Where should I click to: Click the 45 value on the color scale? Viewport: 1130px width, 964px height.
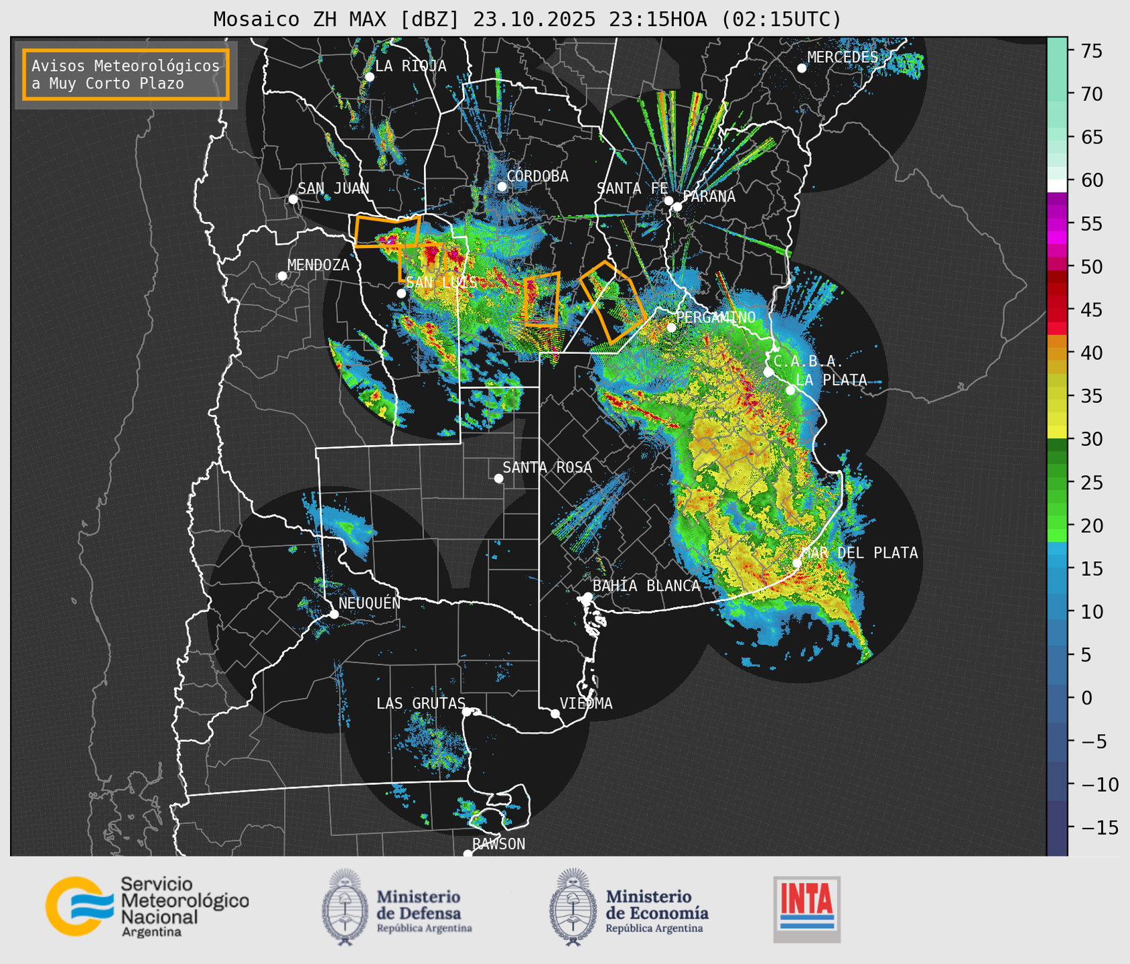1091,310
